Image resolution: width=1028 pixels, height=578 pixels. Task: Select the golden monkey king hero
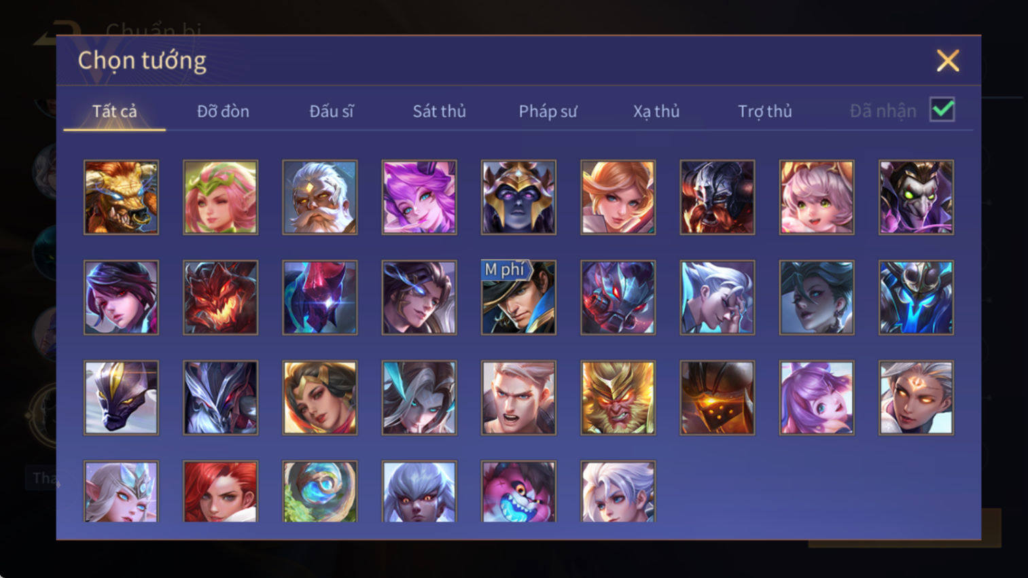pos(618,397)
